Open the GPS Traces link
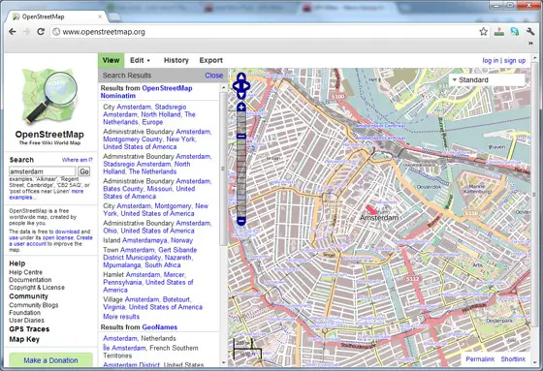This screenshot has height=371, width=543. click(29, 329)
